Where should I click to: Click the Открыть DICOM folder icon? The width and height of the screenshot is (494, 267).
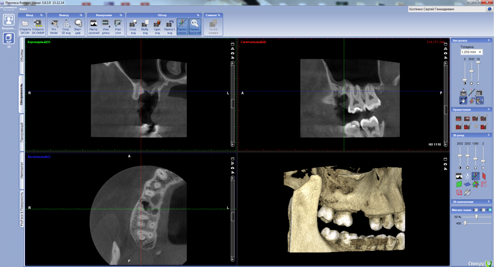pyautogui.click(x=25, y=23)
